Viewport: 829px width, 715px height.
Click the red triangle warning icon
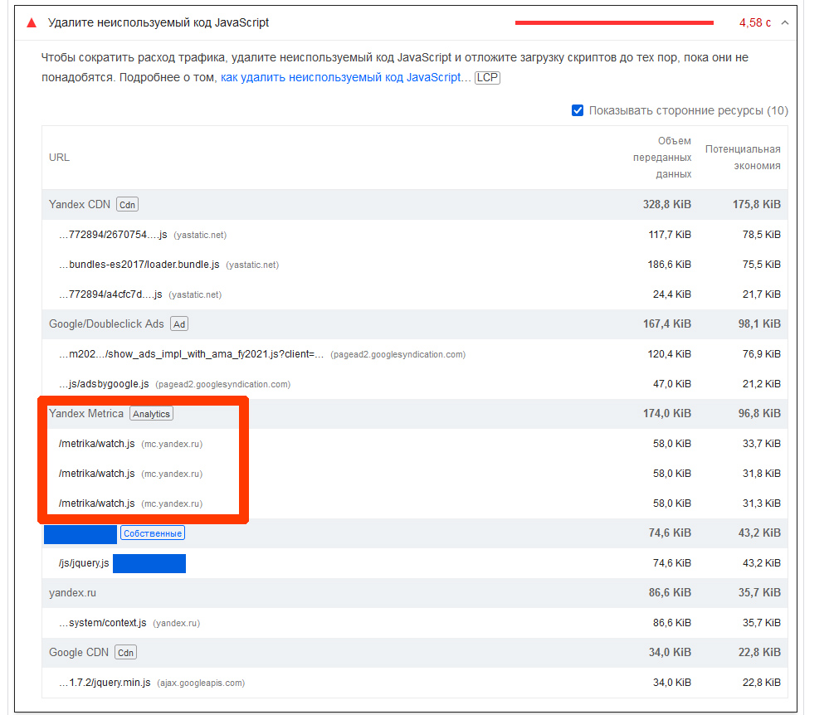pyautogui.click(x=32, y=22)
